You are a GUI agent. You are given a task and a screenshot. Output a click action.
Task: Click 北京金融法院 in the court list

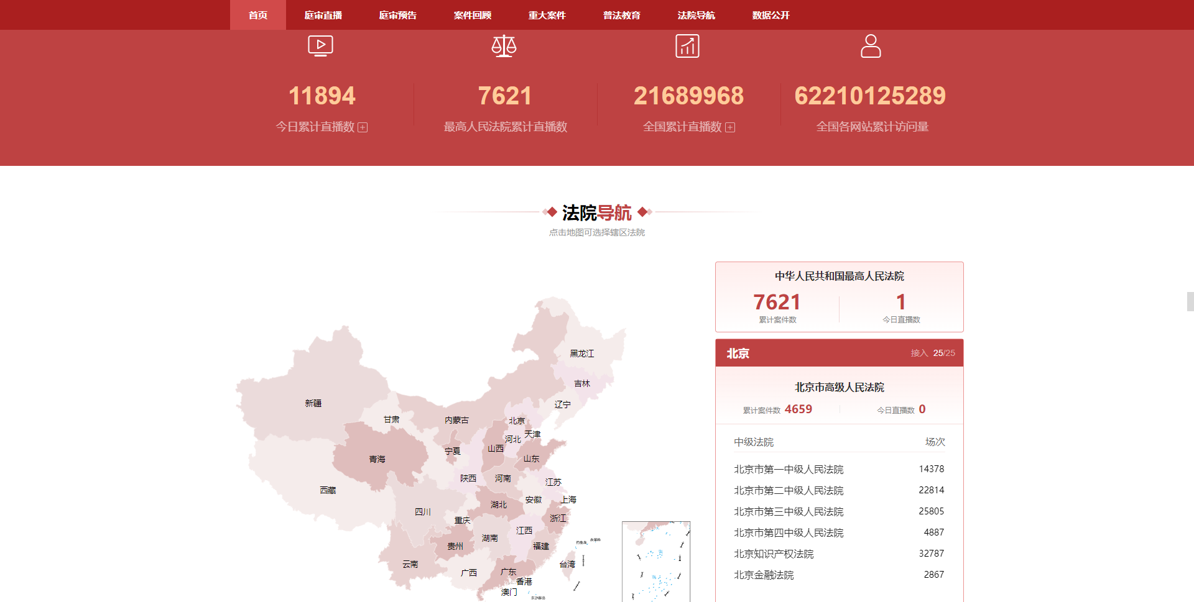tap(764, 575)
